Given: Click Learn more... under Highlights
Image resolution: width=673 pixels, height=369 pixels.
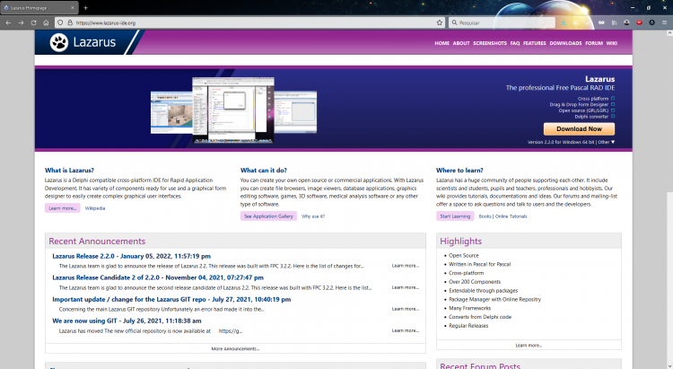Looking at the screenshot, I should [529, 346].
